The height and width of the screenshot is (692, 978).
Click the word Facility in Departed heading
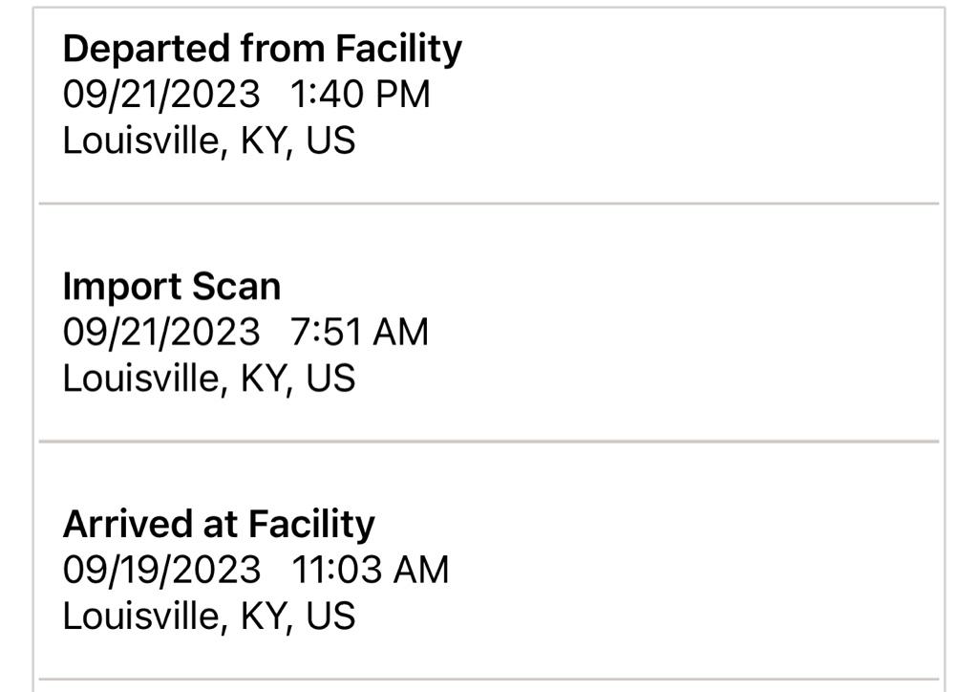point(399,49)
